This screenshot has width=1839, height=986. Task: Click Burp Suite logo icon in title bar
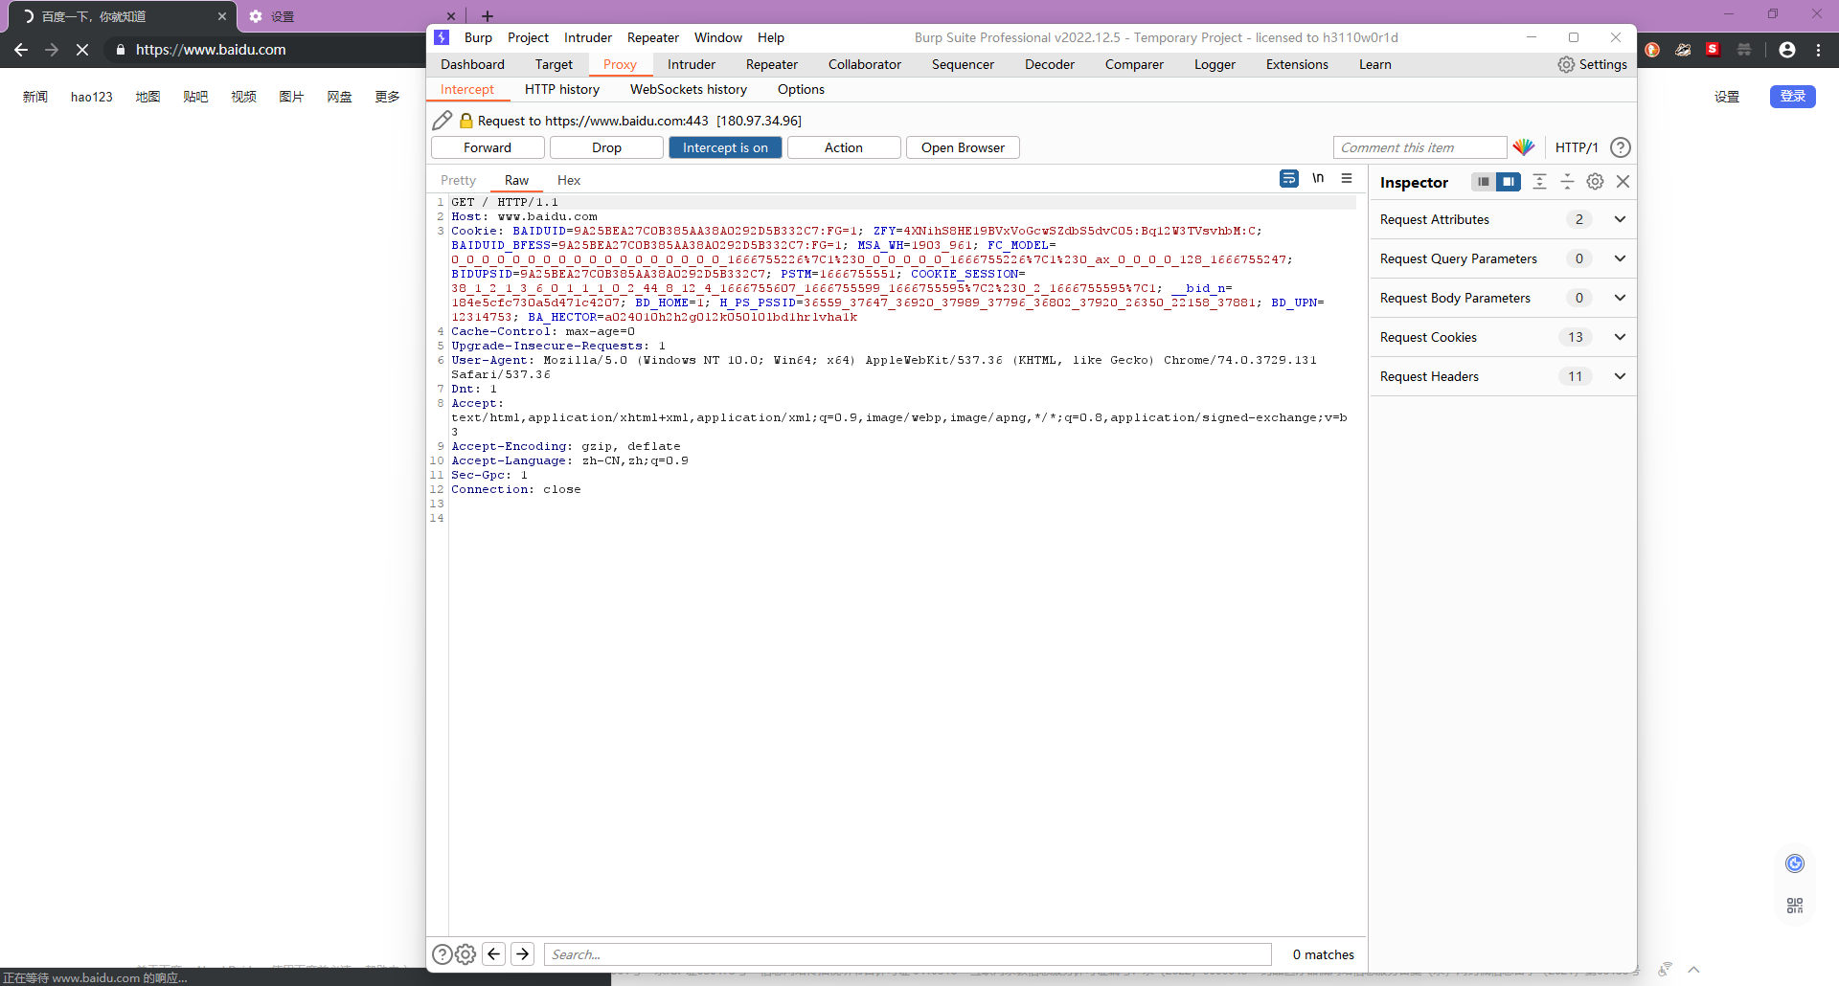click(x=442, y=37)
